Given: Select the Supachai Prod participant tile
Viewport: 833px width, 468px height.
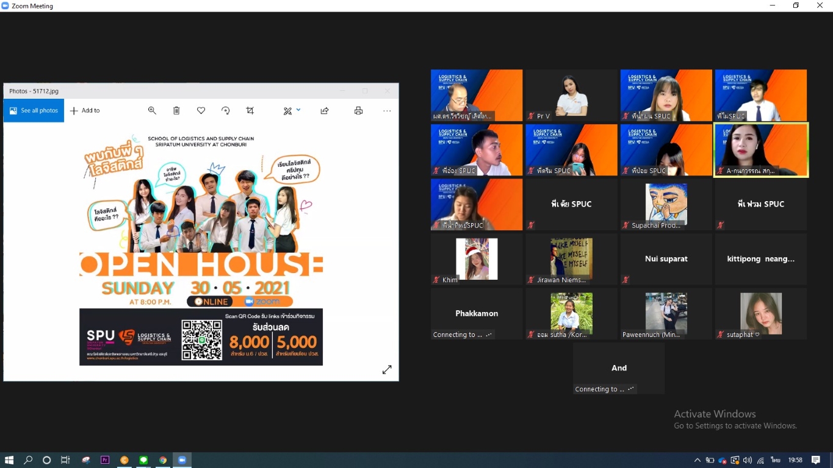Looking at the screenshot, I should (666, 204).
